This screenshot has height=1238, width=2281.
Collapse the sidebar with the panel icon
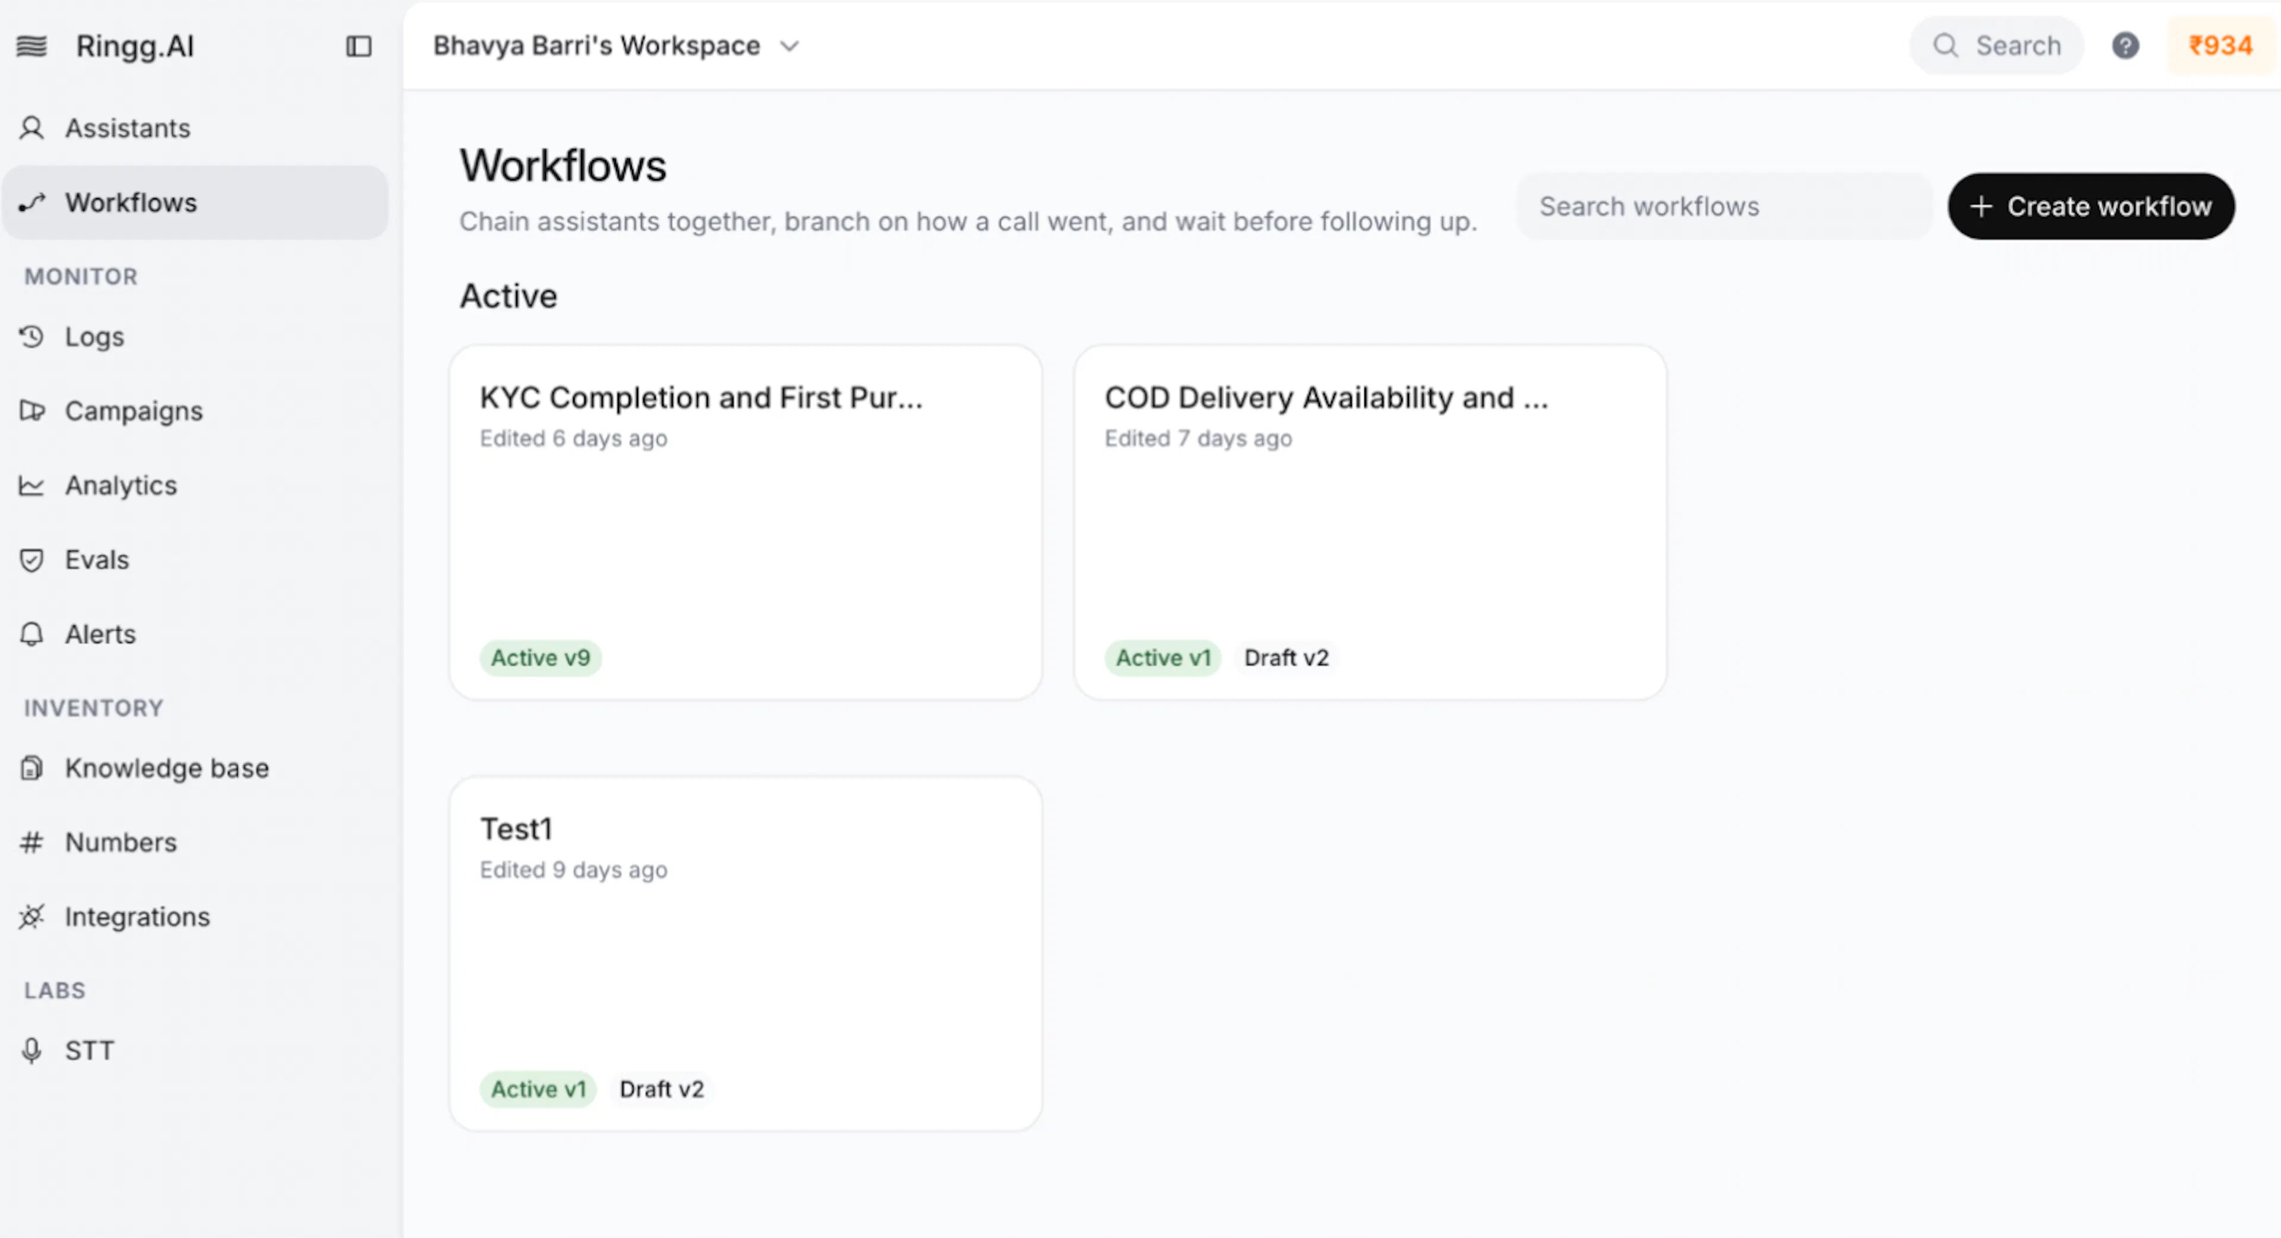click(x=359, y=46)
